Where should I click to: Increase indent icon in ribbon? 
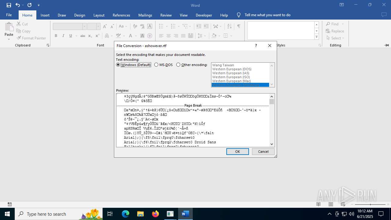coord(206,26)
